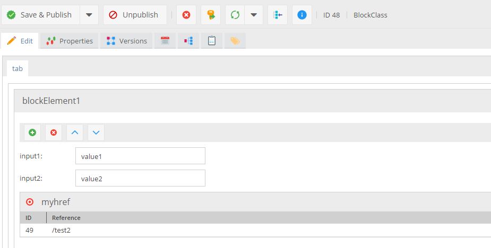Move block up with chevron arrow

click(75, 132)
